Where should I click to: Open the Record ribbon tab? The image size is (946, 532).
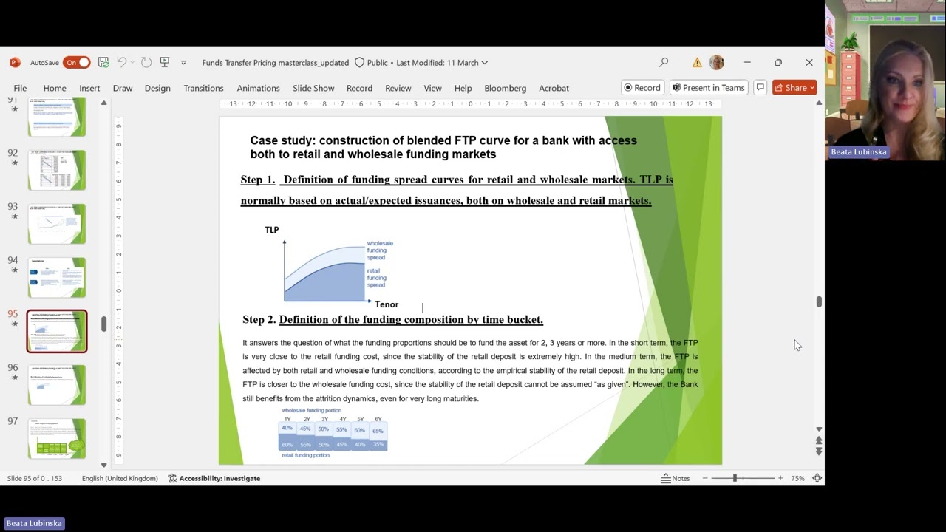359,88
